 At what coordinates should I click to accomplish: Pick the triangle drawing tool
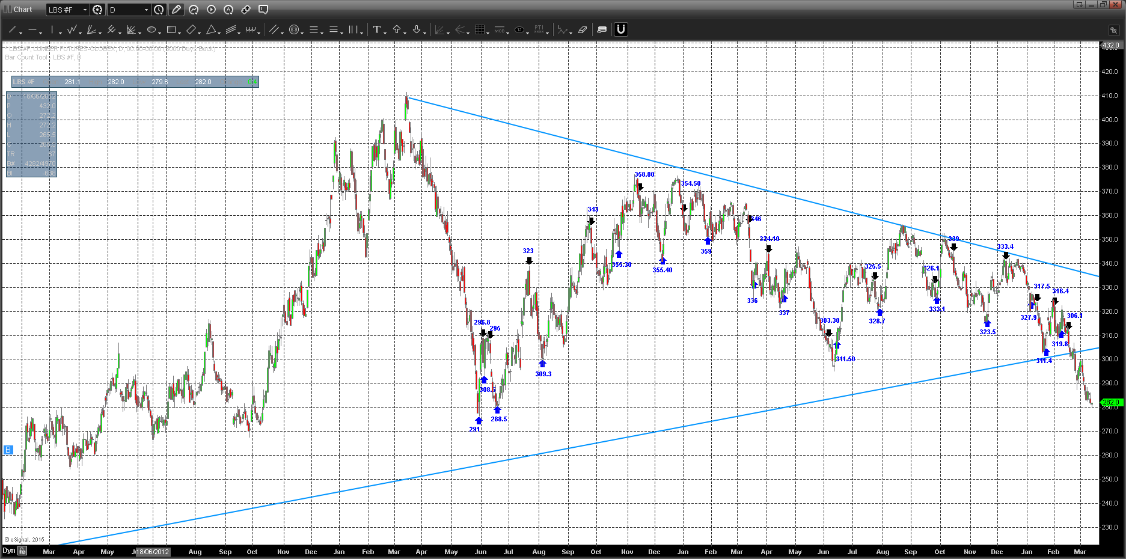(x=211, y=29)
